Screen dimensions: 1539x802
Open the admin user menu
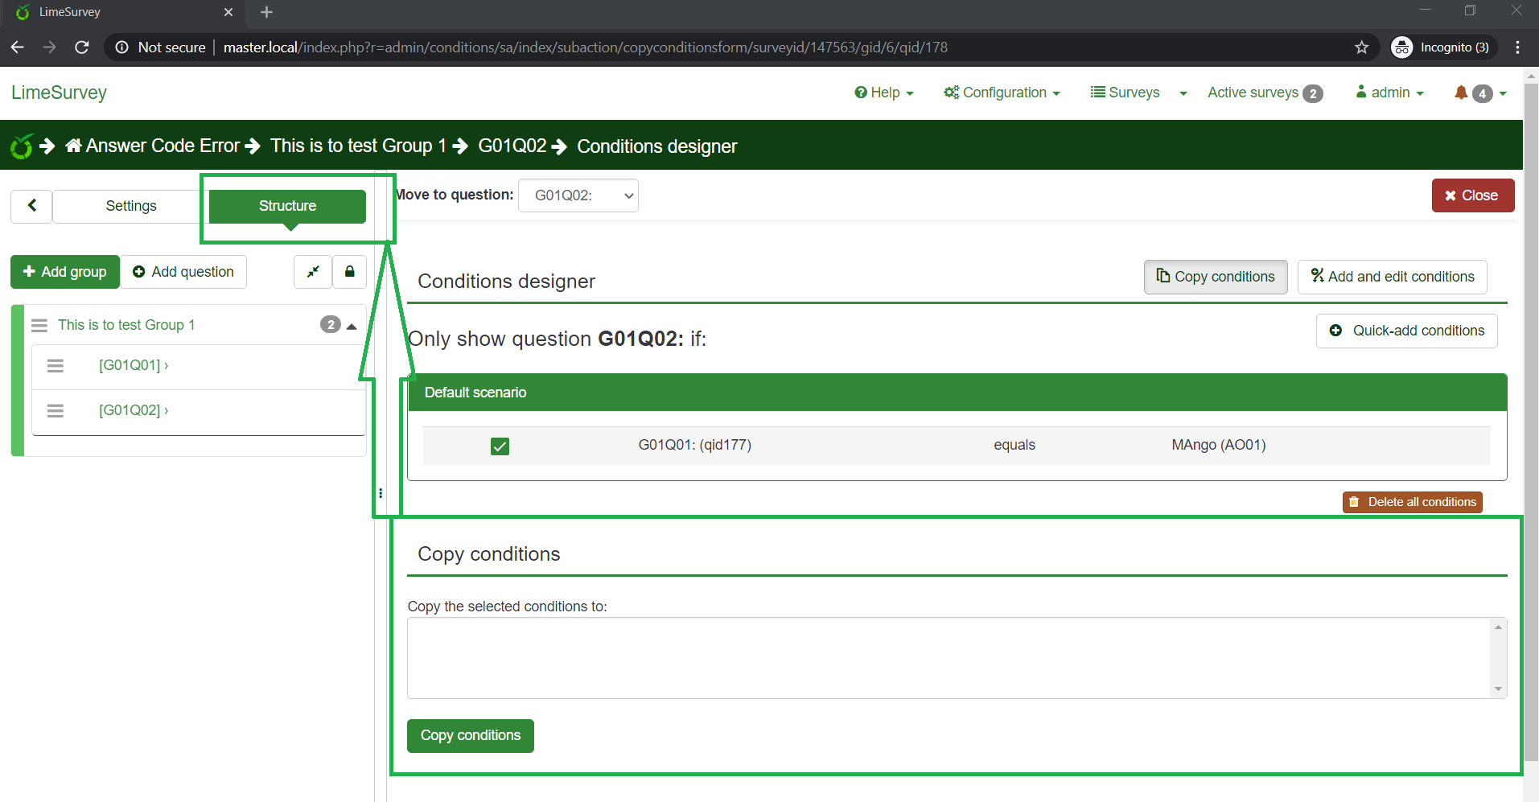pyautogui.click(x=1389, y=93)
